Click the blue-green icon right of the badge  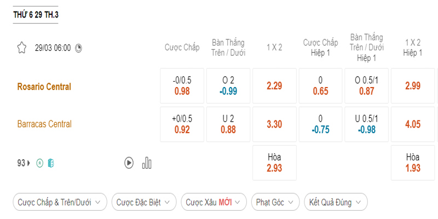pos(50,163)
